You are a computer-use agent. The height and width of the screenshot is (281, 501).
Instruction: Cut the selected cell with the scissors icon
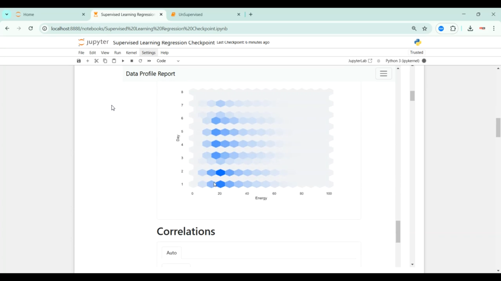[x=97, y=61]
